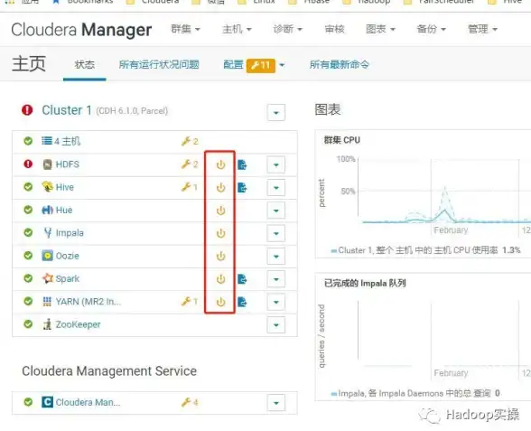The image size is (531, 431).
Task: Open the 管理 menu
Action: 482,29
